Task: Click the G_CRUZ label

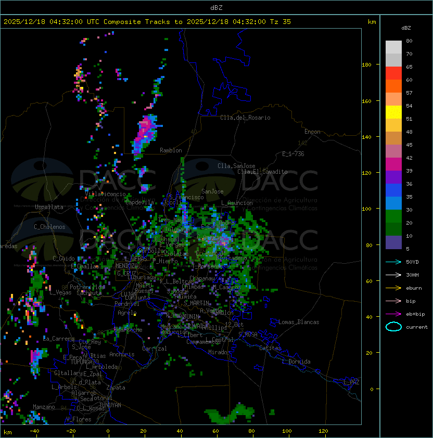Action: point(126,273)
